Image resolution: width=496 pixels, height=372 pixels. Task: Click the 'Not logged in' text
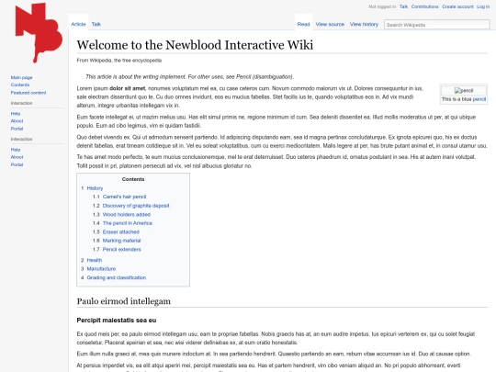tap(382, 6)
